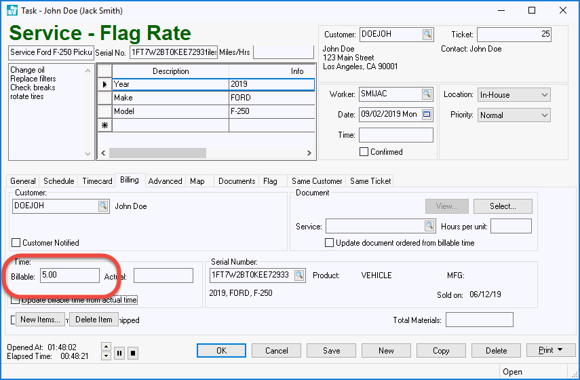
Task: Click the description grid horizontal scrollbar
Action: point(157,153)
